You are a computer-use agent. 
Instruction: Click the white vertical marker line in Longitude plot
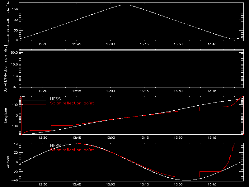pos(26,115)
